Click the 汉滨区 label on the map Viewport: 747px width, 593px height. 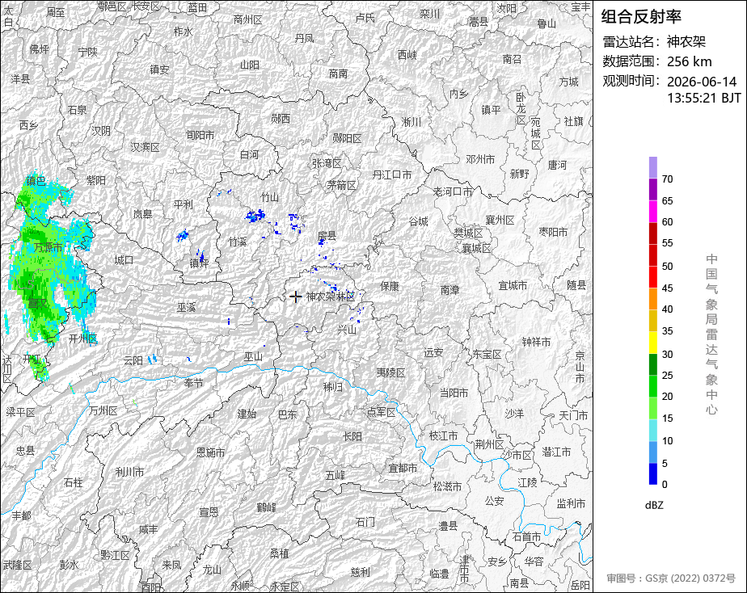click(145, 148)
